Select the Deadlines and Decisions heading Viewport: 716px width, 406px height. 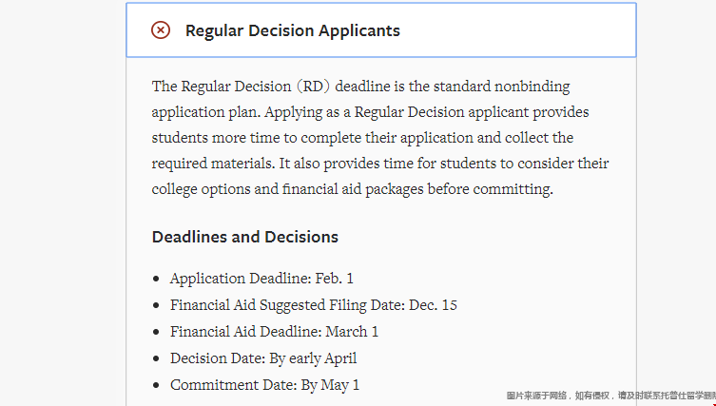tap(245, 237)
